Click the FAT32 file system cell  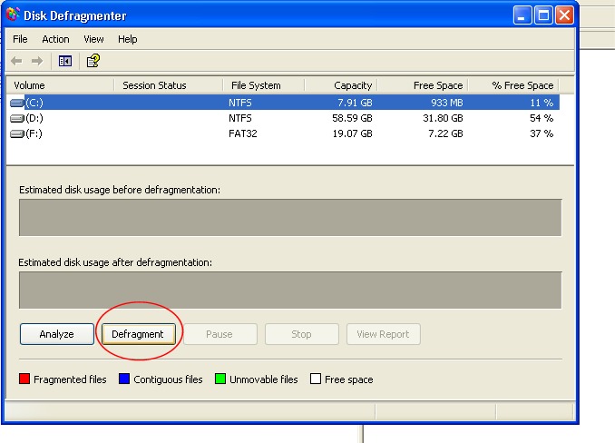pos(243,133)
